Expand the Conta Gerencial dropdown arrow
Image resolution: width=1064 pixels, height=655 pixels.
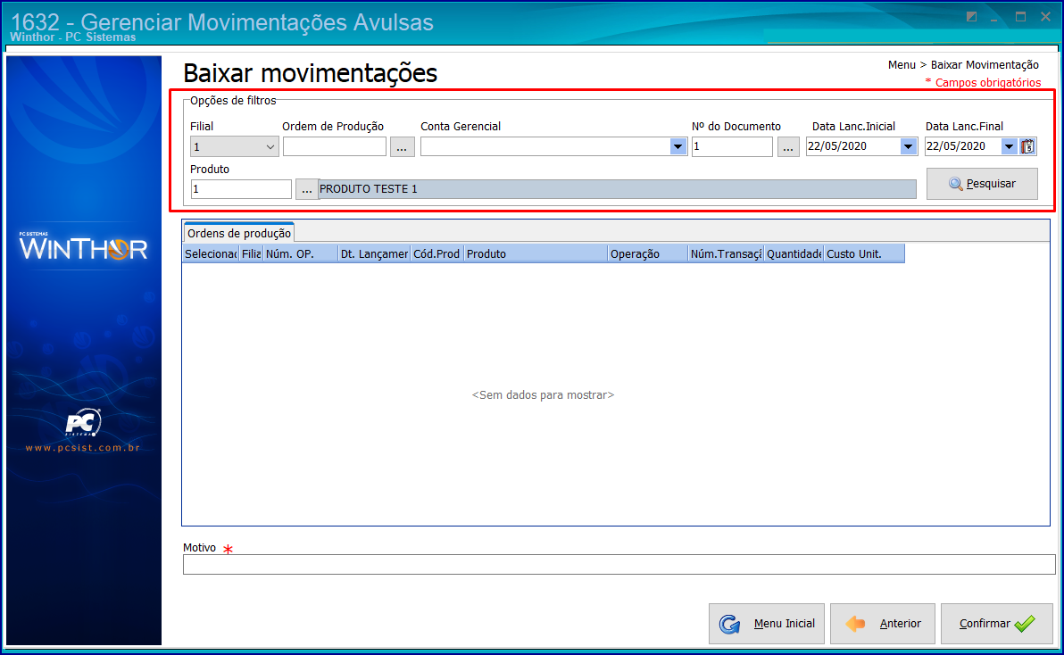pos(677,146)
